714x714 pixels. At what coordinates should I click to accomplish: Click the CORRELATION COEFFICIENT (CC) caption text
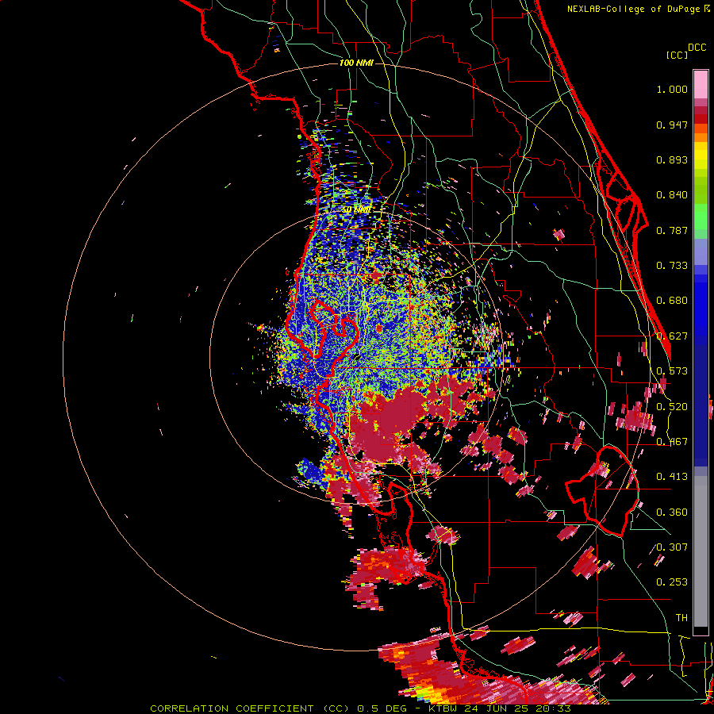[250, 708]
